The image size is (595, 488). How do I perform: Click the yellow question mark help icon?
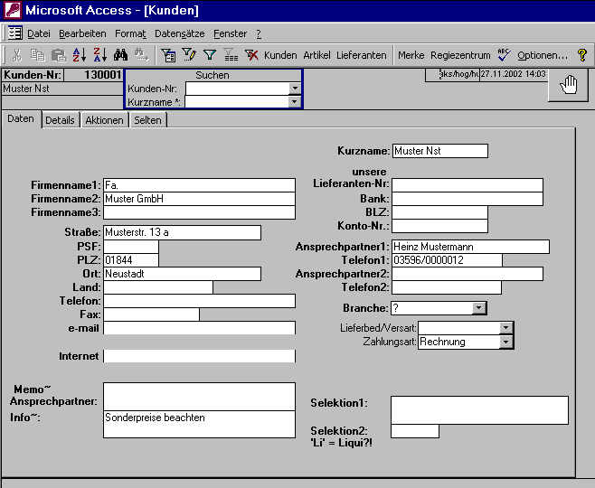583,55
